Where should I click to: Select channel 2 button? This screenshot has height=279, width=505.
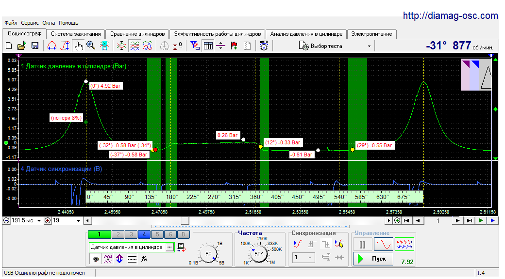(x=118, y=234)
